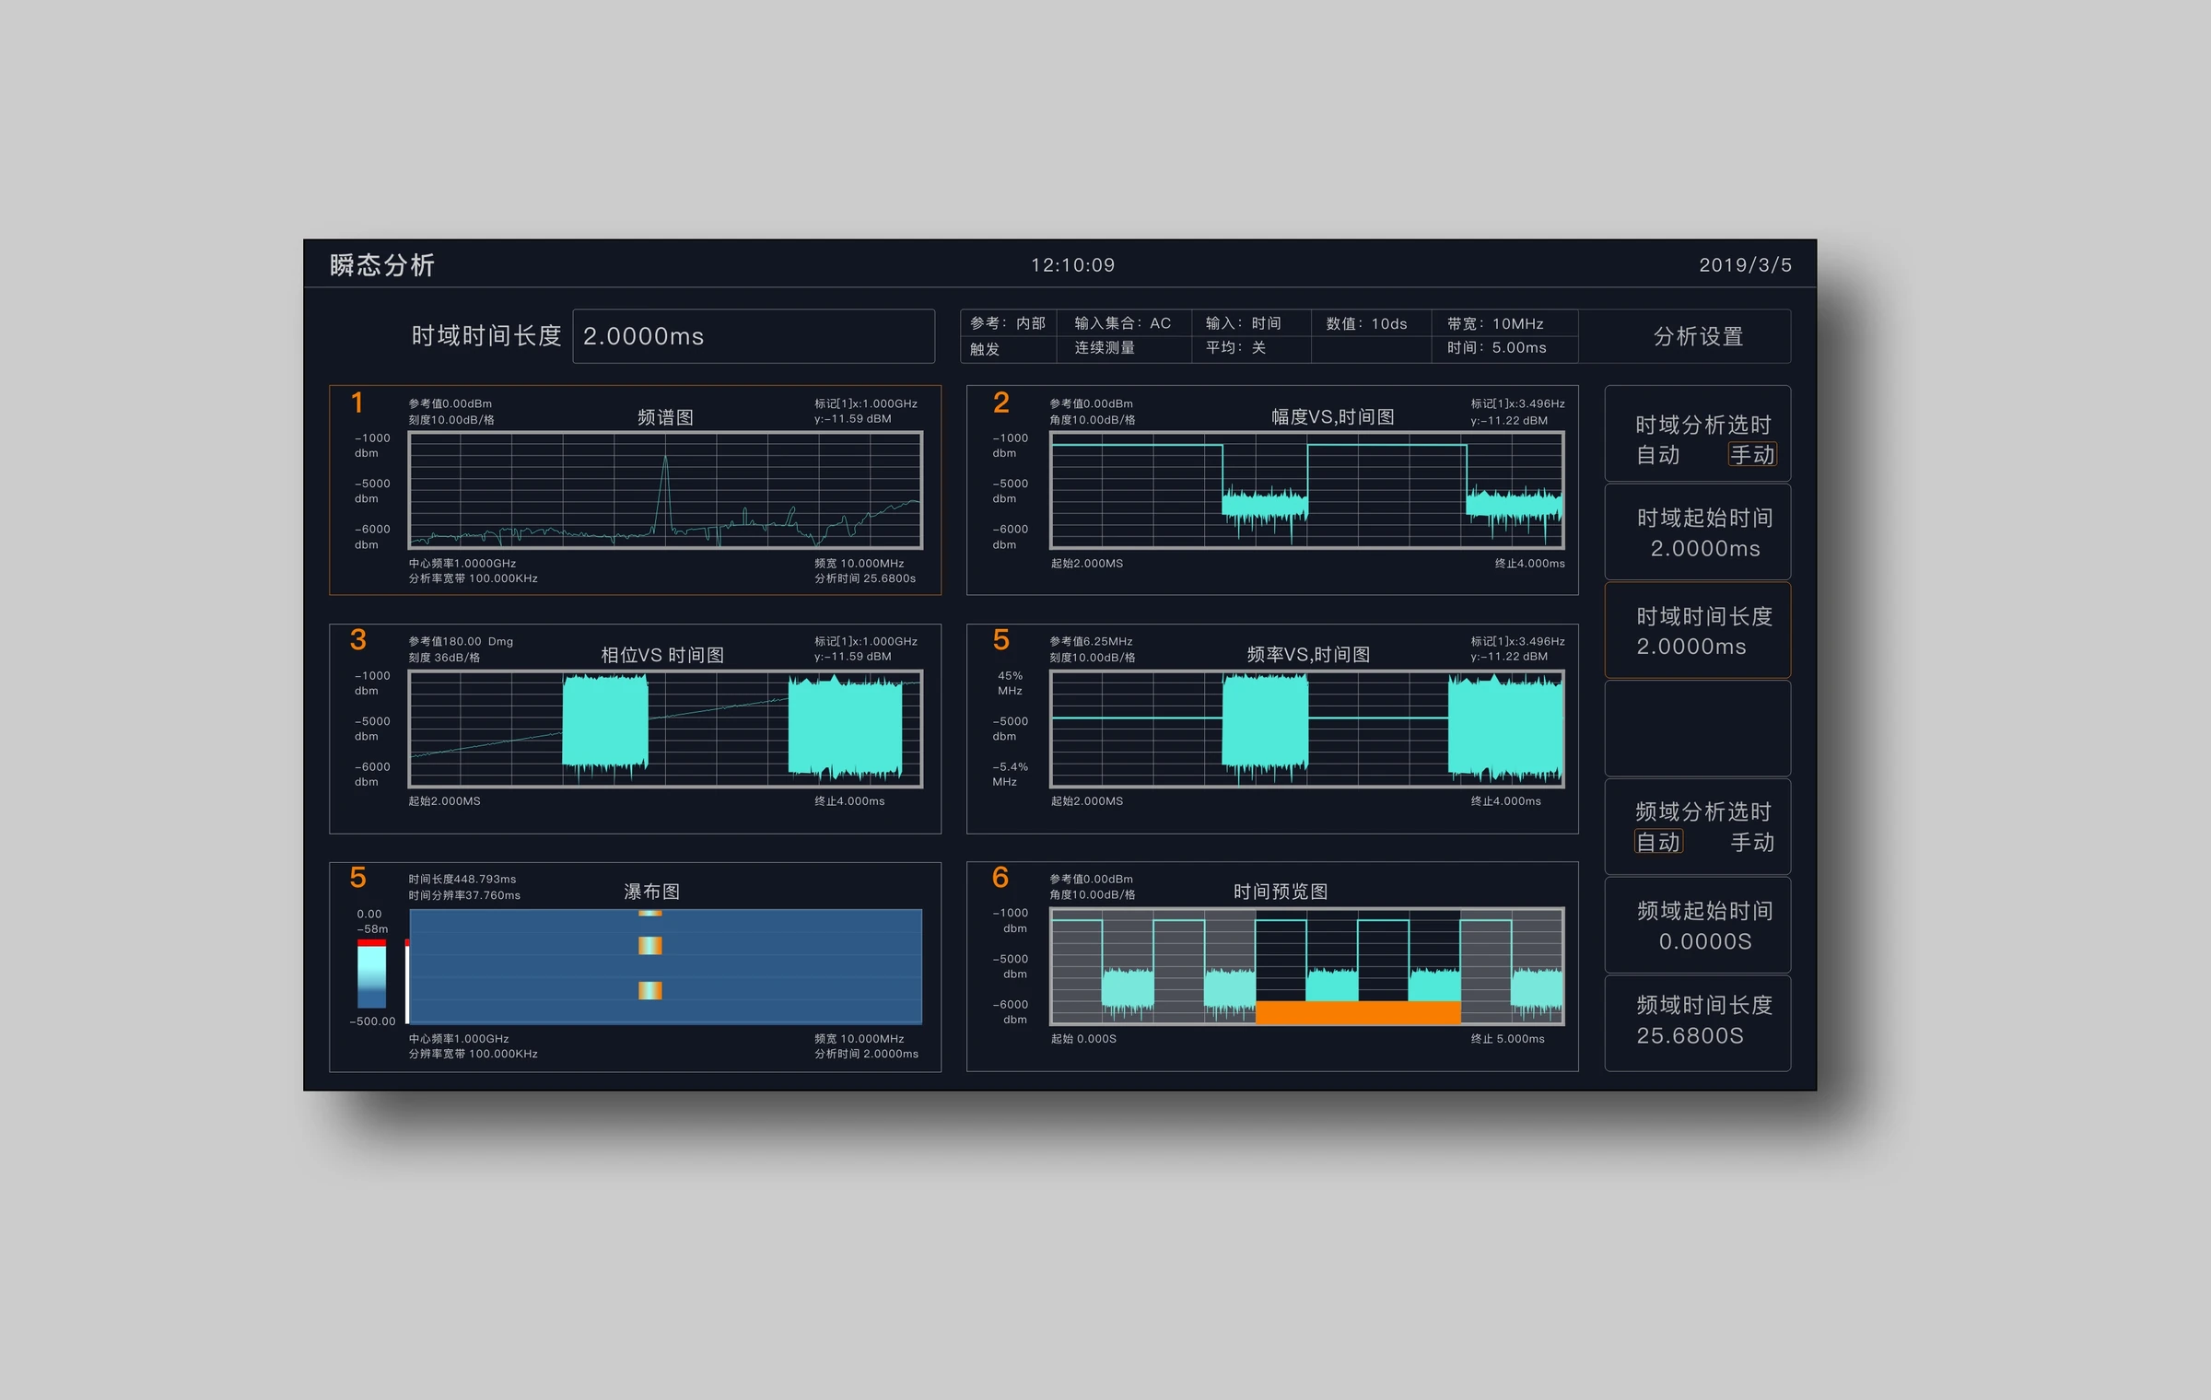Click 终止 5.000ms label in 时间预览图
The image size is (2211, 1400).
pos(1507,1039)
